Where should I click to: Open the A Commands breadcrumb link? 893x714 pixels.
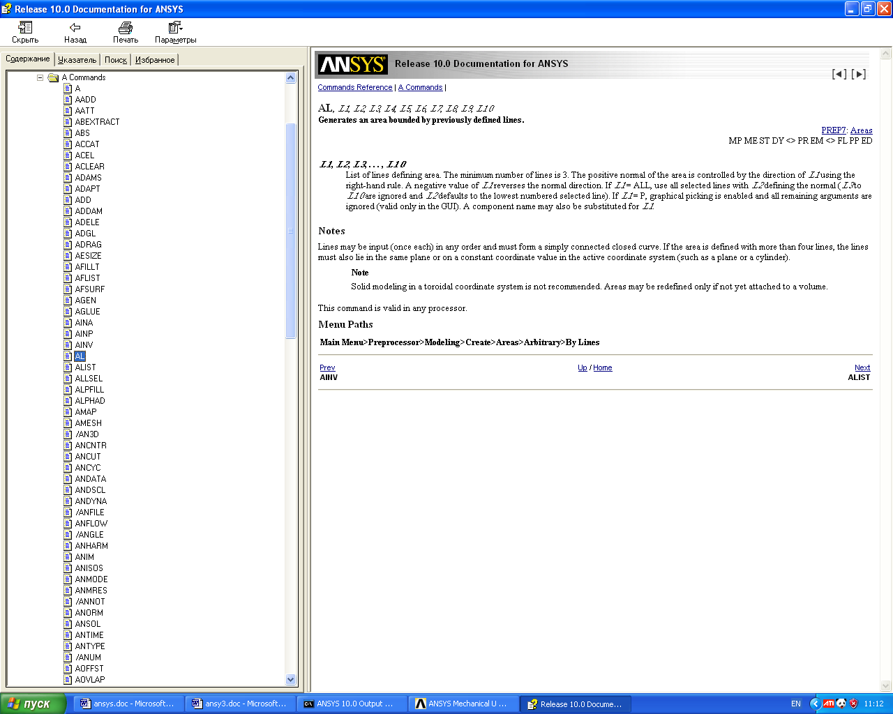click(420, 87)
